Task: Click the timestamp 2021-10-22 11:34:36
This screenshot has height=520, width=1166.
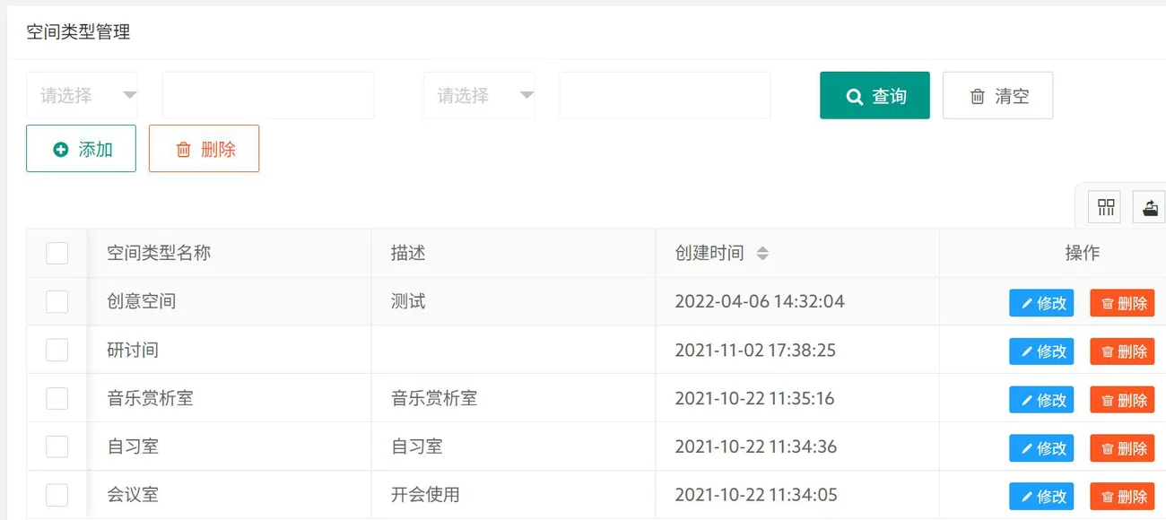Action: tap(756, 446)
